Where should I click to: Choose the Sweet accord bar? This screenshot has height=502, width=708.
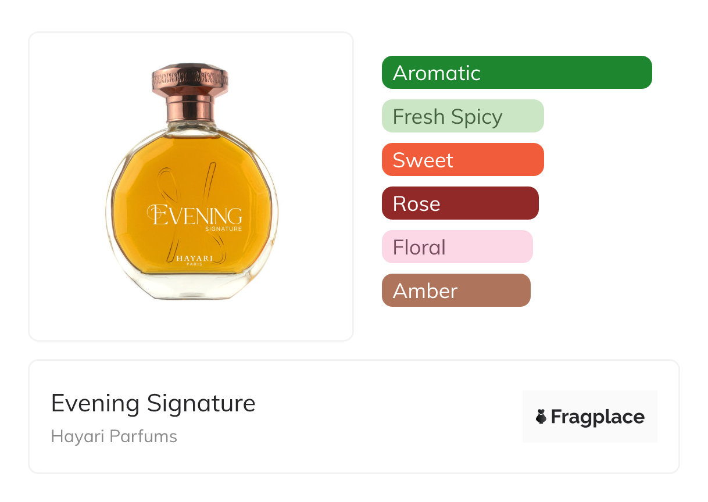pos(462,160)
